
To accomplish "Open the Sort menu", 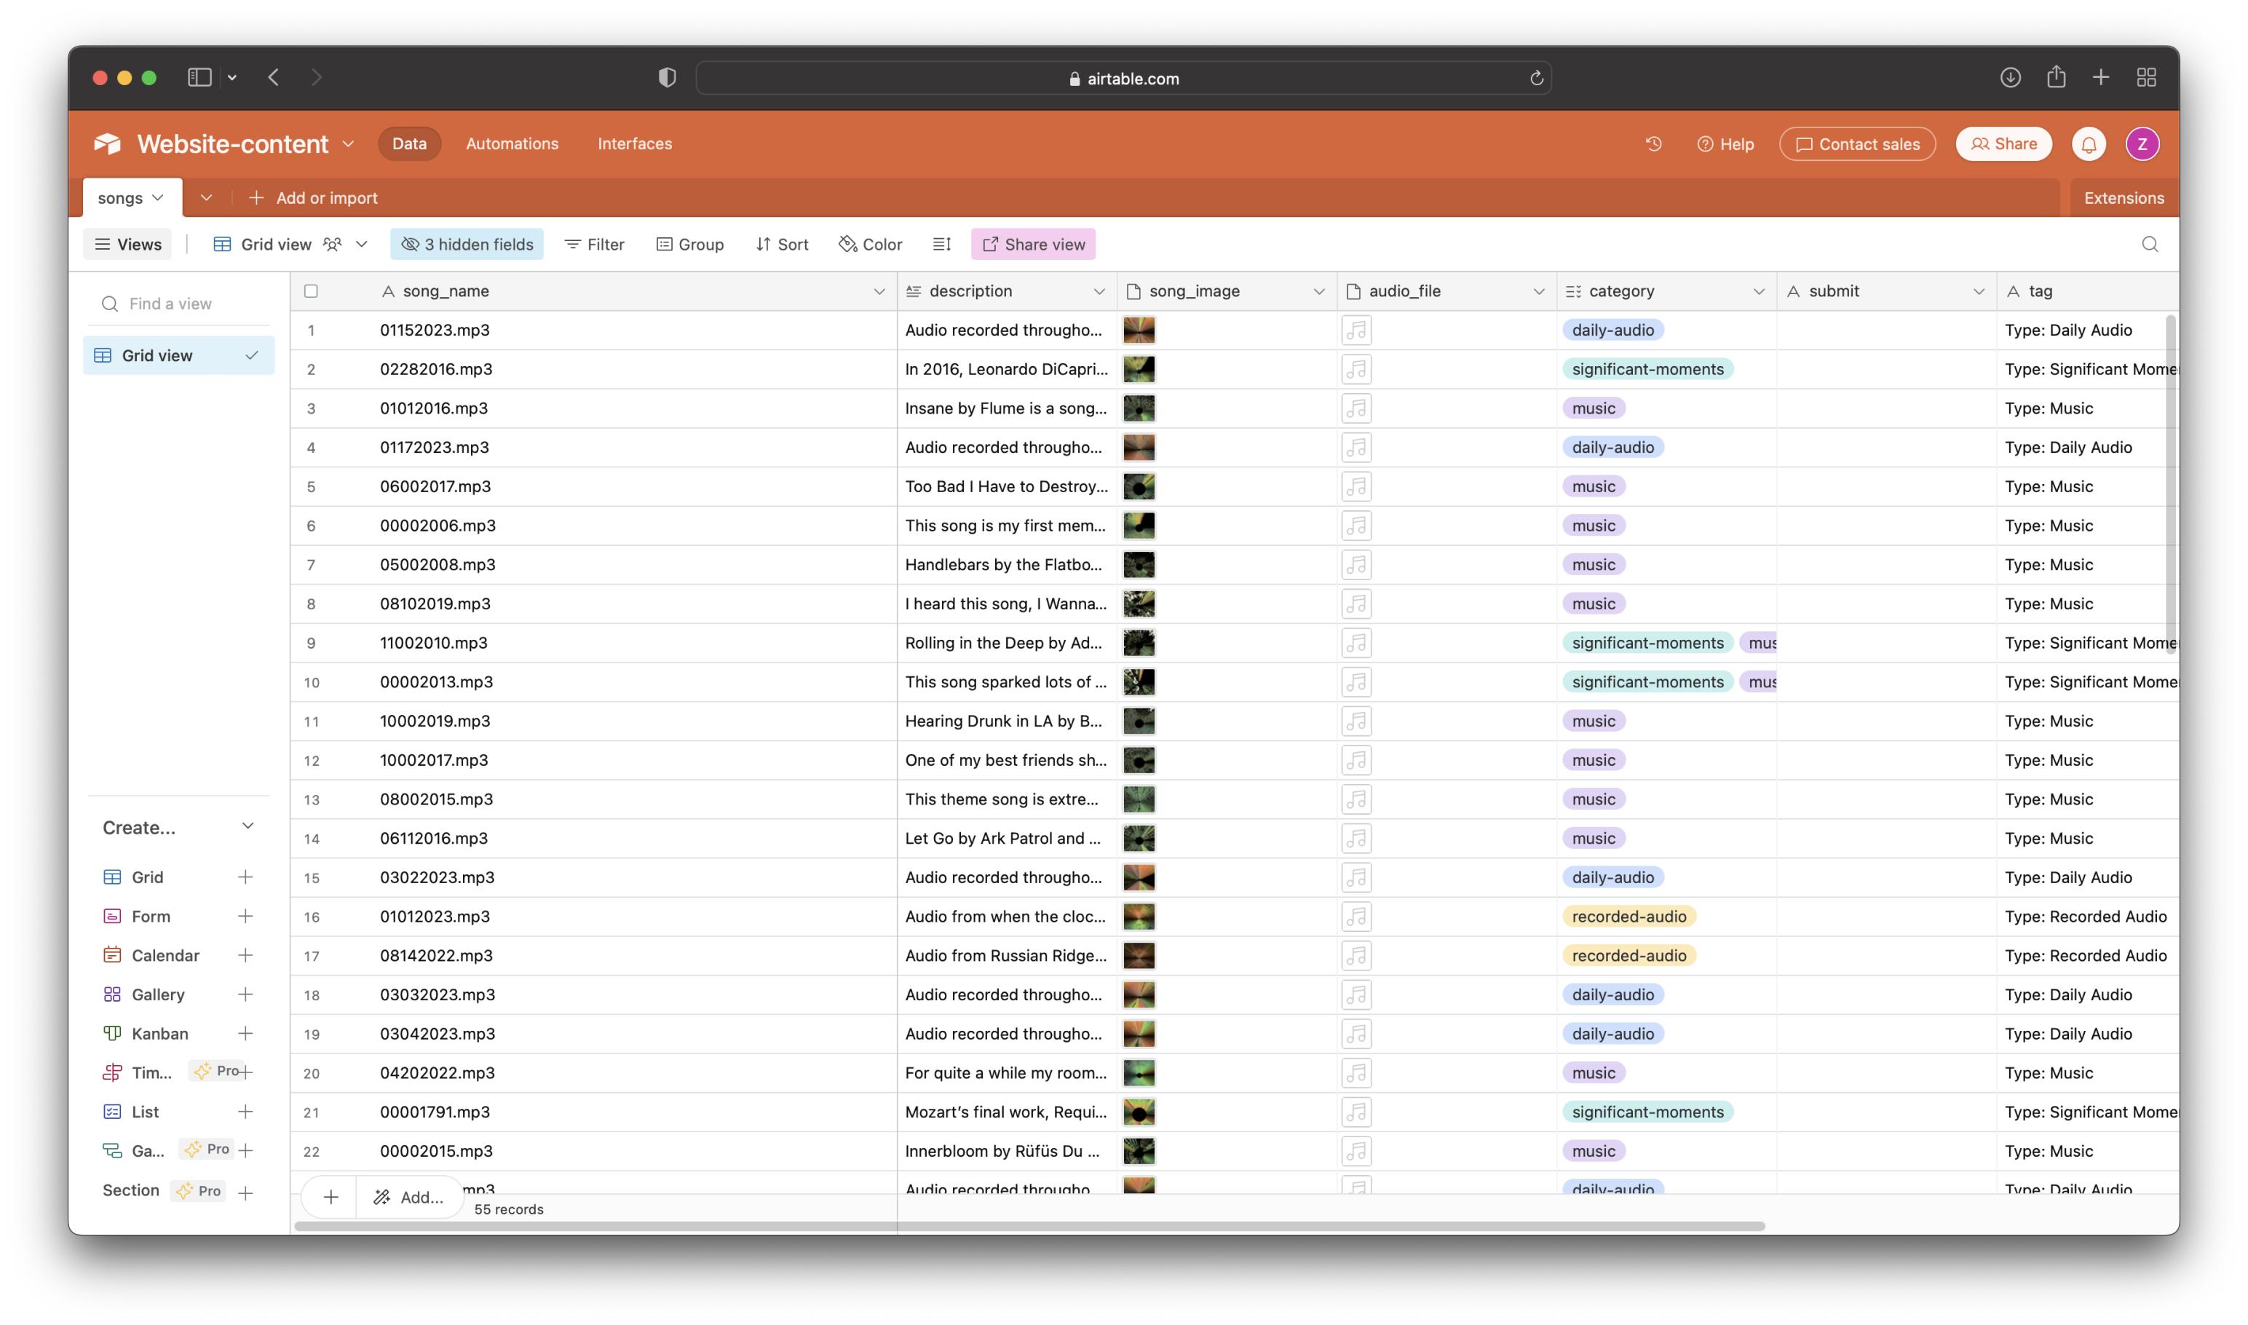I will click(x=782, y=245).
